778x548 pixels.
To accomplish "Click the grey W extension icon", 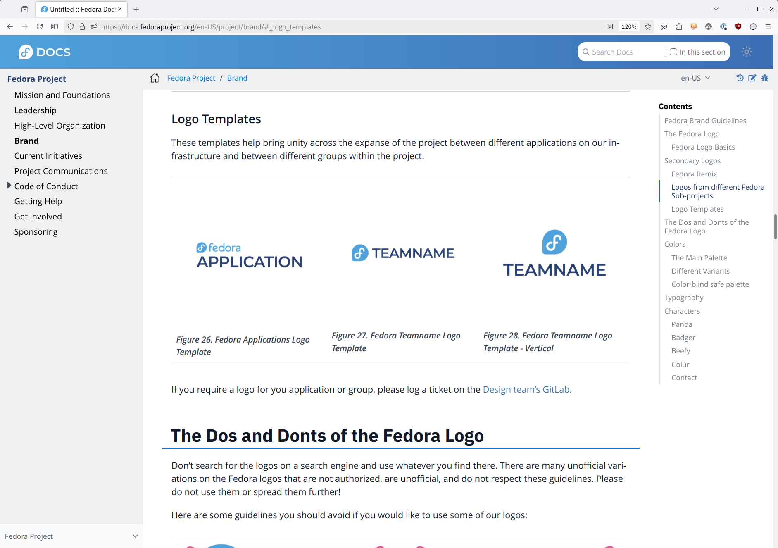I will point(709,27).
